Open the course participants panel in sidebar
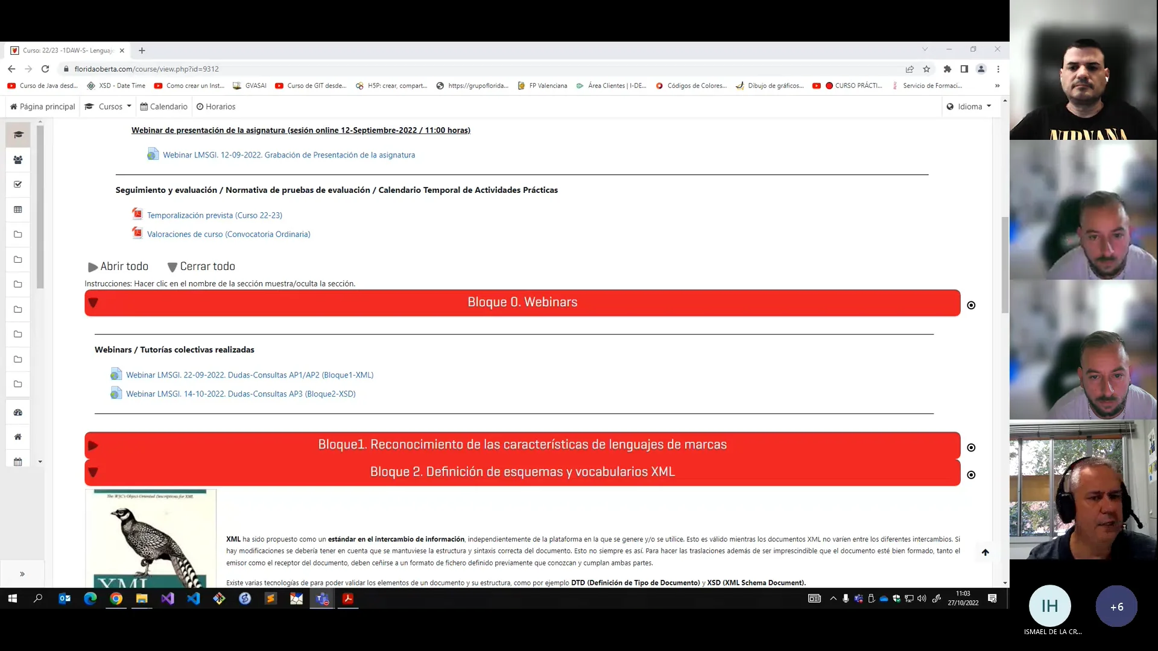 (17, 160)
